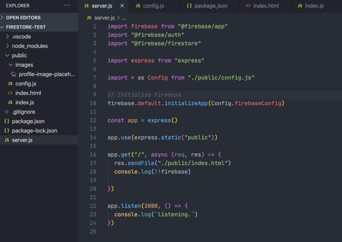Click port number 3000 on line 22
The height and width of the screenshot is (242, 342).
(151, 206)
